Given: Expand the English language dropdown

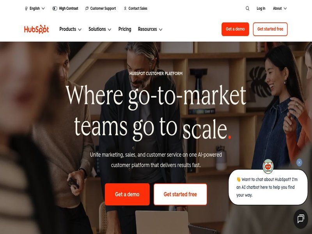Looking at the screenshot, I should point(35,8).
